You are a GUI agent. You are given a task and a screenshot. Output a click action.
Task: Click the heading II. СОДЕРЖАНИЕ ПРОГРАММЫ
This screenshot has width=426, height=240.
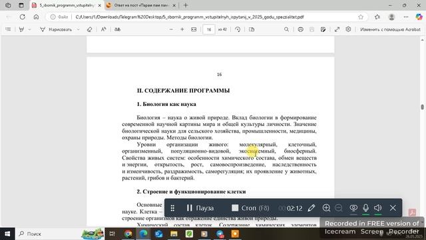coord(184,91)
